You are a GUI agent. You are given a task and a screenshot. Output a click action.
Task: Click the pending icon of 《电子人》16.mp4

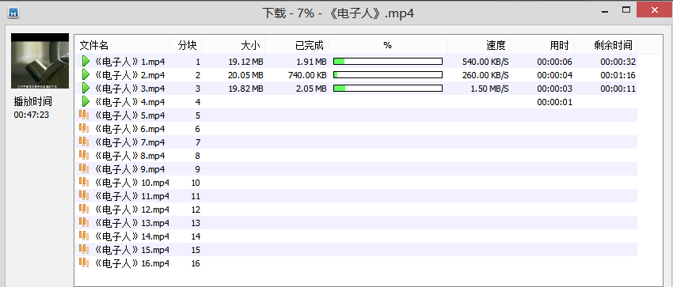pos(84,263)
